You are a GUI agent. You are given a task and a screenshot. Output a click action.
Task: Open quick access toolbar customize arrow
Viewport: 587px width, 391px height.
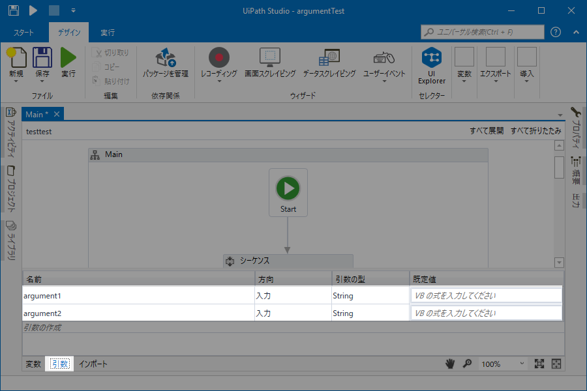(x=73, y=10)
